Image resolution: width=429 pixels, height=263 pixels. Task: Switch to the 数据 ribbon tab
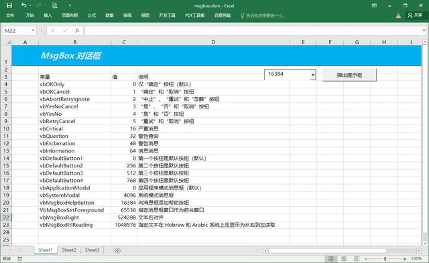pyautogui.click(x=109, y=15)
